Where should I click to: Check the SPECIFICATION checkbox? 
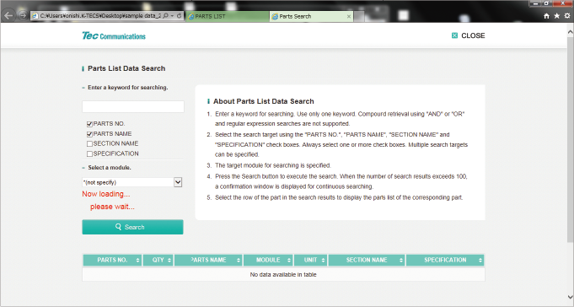(89, 153)
